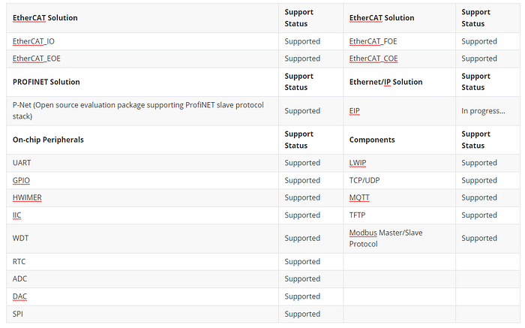
Task: Click the In progress... status for EIP
Action: (483, 110)
